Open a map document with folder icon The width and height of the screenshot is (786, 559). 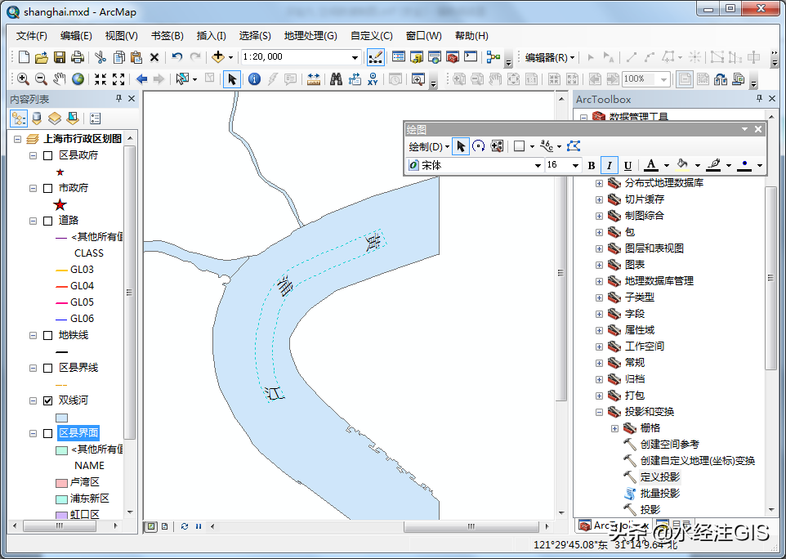coord(42,57)
